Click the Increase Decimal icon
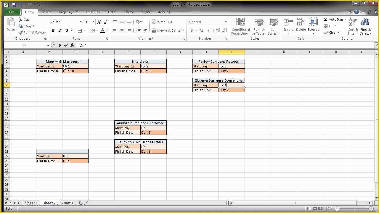The width and height of the screenshot is (379, 213). pos(218,30)
